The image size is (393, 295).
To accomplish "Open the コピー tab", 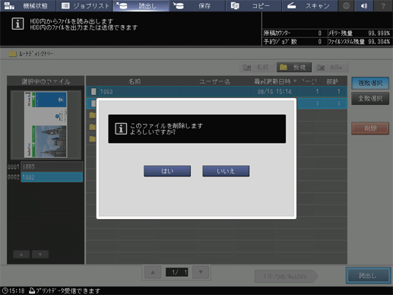I will (253, 5).
